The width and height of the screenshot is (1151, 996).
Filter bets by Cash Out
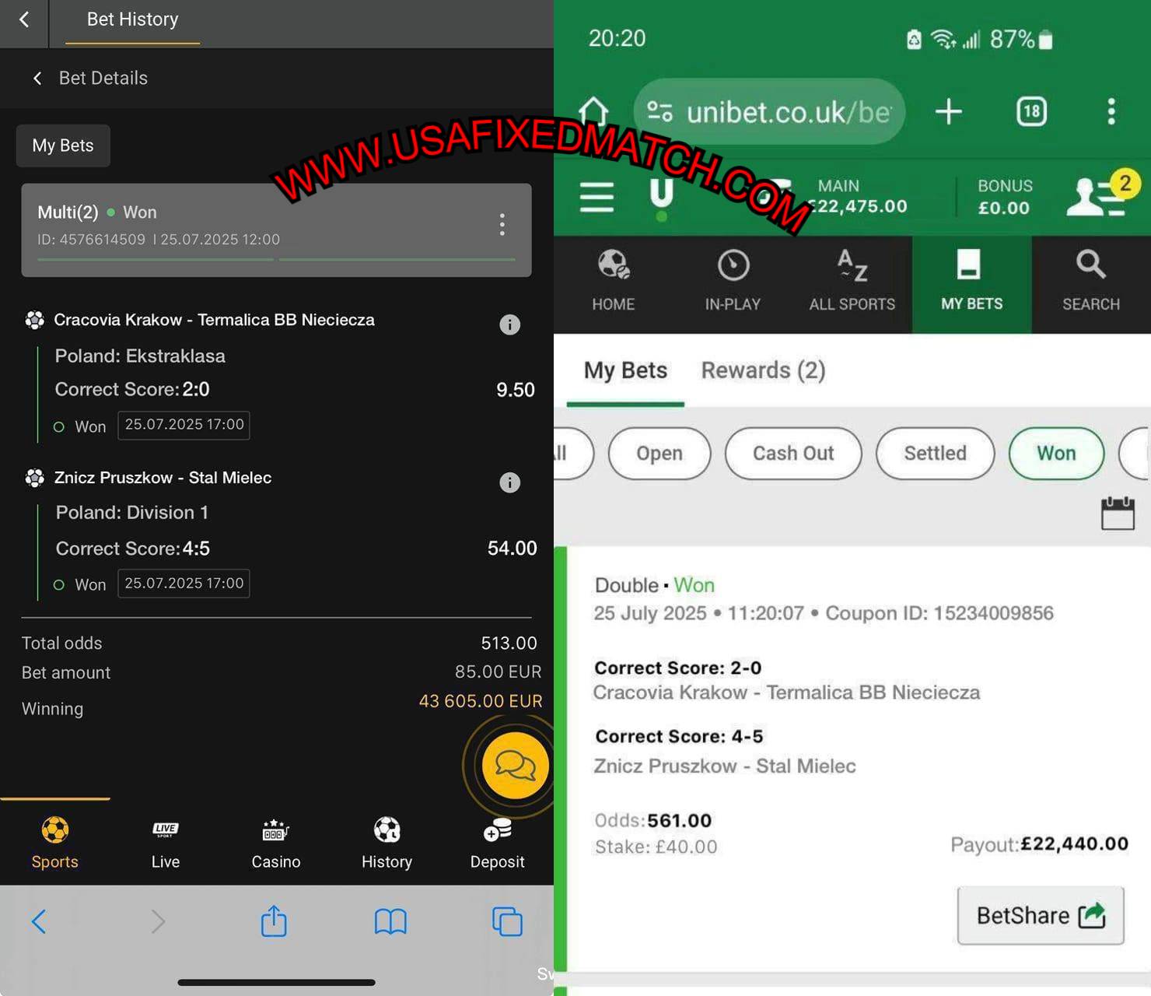click(x=793, y=454)
